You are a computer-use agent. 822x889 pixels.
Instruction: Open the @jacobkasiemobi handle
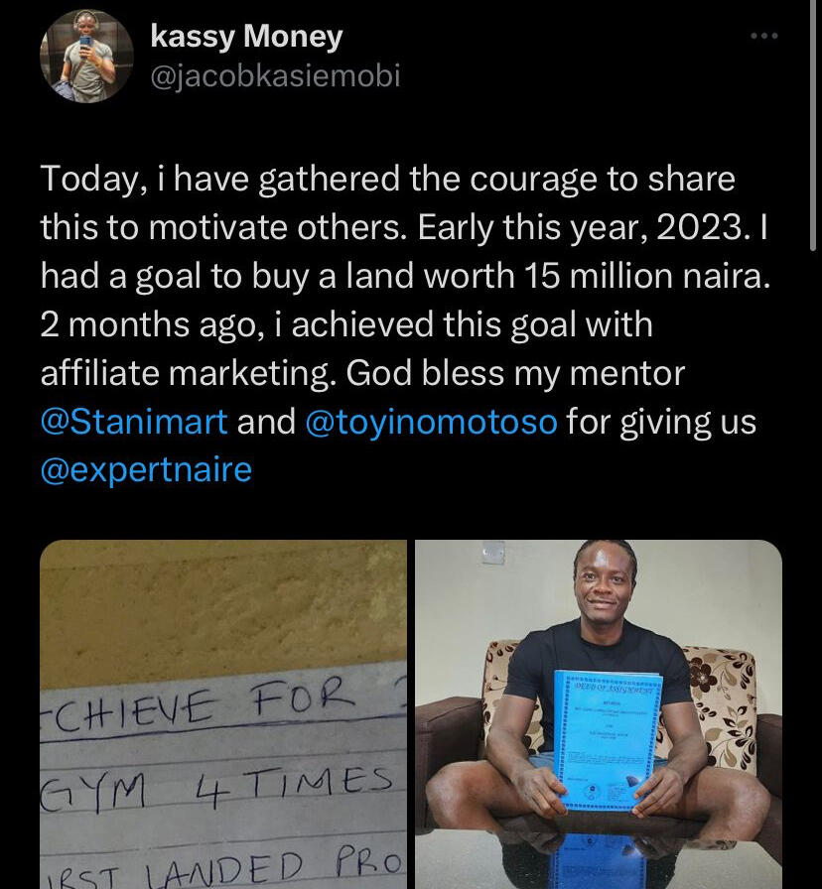(x=275, y=75)
